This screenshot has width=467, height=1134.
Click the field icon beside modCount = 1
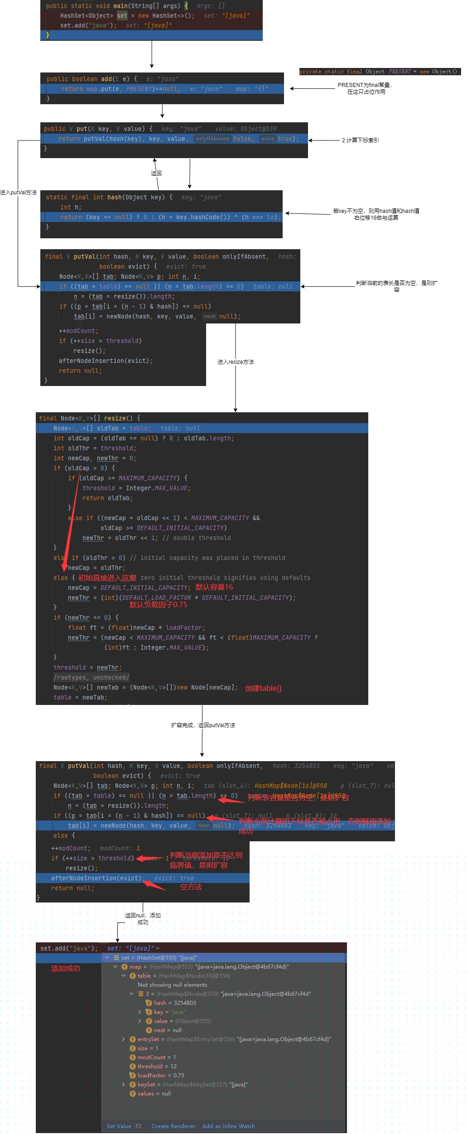point(133,1057)
